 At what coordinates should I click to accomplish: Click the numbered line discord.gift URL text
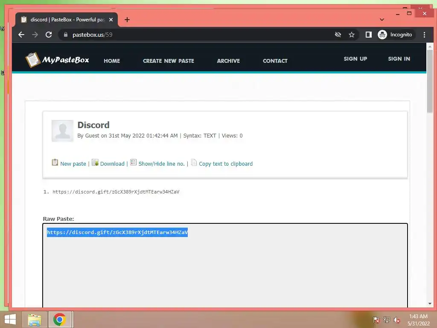click(x=116, y=192)
